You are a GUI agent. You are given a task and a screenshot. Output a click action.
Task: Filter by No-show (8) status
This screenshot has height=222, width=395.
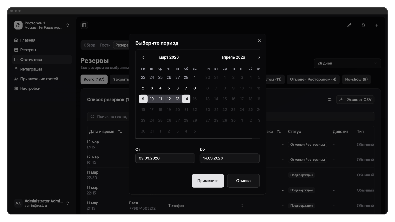pyautogui.click(x=356, y=79)
